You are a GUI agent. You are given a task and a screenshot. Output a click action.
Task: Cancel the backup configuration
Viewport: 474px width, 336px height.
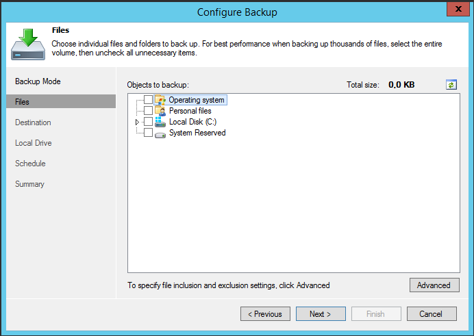(x=432, y=314)
